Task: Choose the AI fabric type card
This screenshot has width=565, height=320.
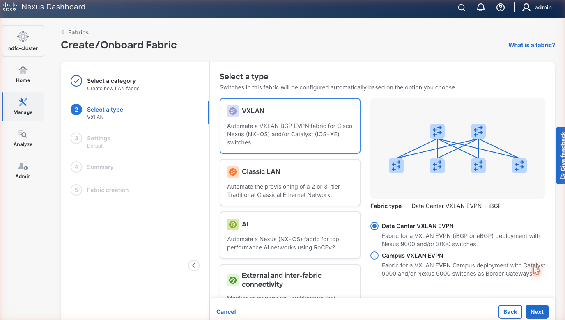Action: pyautogui.click(x=290, y=235)
